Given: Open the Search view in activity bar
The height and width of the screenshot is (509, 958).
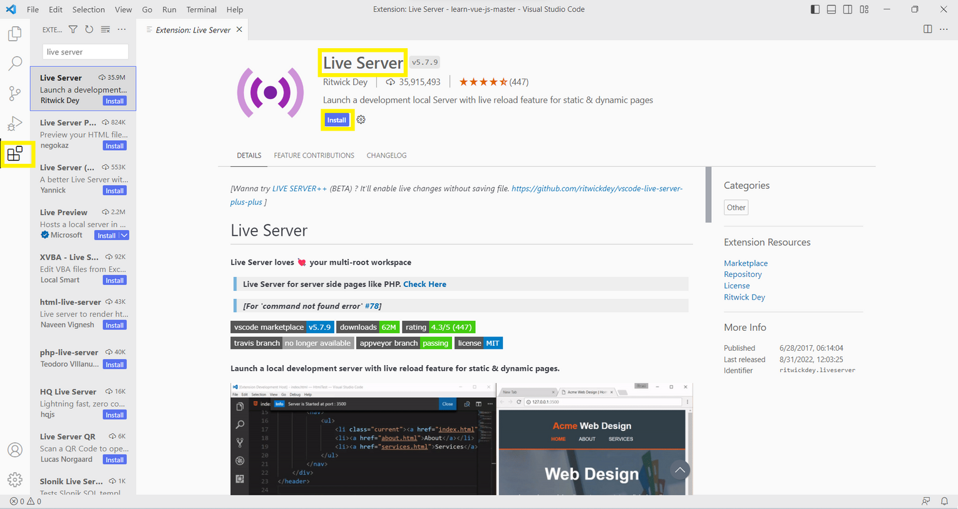Looking at the screenshot, I should (15, 63).
